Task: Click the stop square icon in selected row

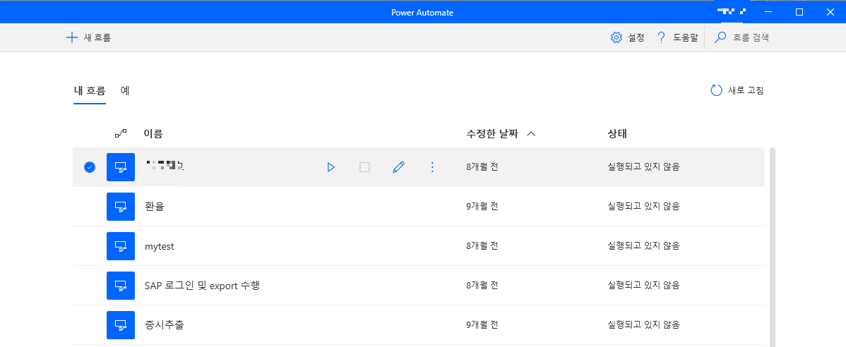Action: (x=364, y=168)
